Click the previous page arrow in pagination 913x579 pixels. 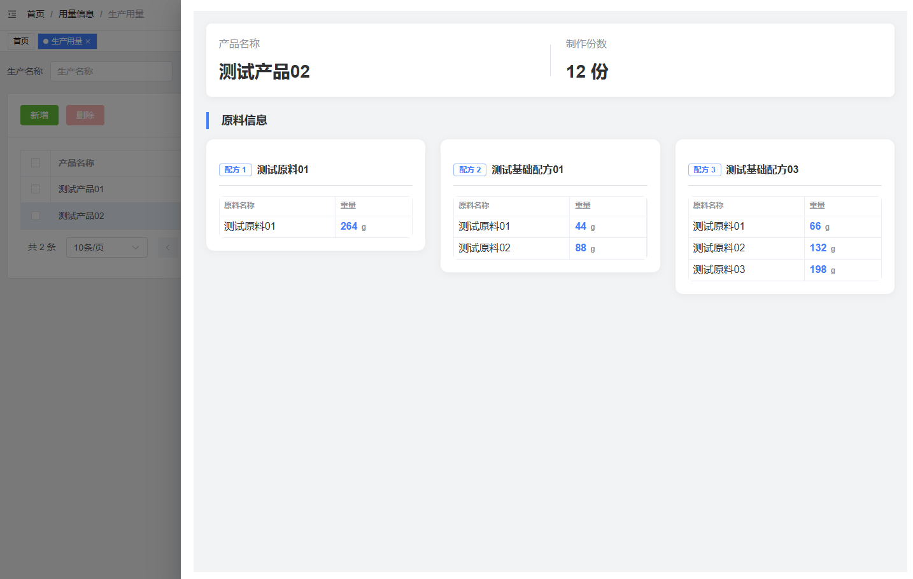coord(168,248)
